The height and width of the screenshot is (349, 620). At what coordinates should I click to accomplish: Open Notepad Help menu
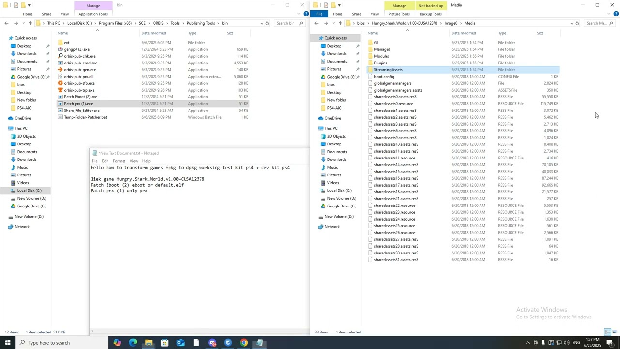(x=146, y=161)
